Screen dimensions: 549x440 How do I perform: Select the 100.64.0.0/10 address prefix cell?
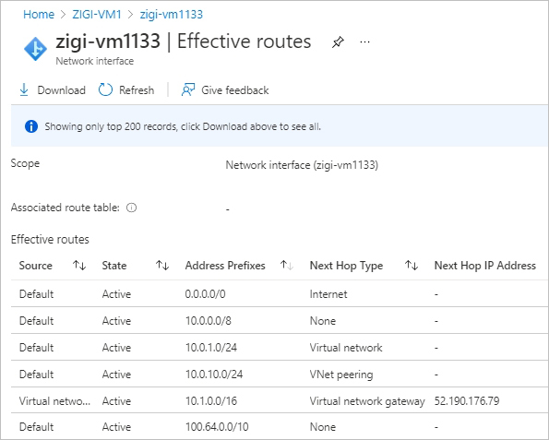[x=217, y=427]
